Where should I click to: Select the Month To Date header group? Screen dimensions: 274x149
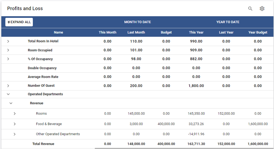pyautogui.click(x=138, y=22)
